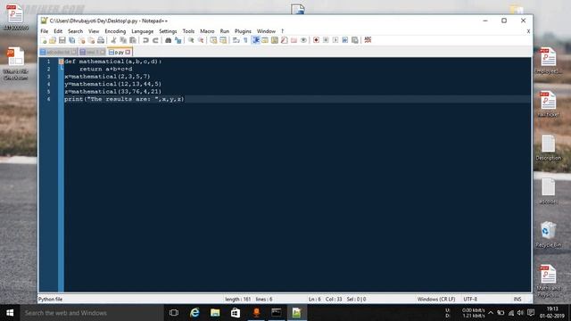Screen dimensions: 571x321
Task: Open the Tools menu
Action: pos(188,31)
